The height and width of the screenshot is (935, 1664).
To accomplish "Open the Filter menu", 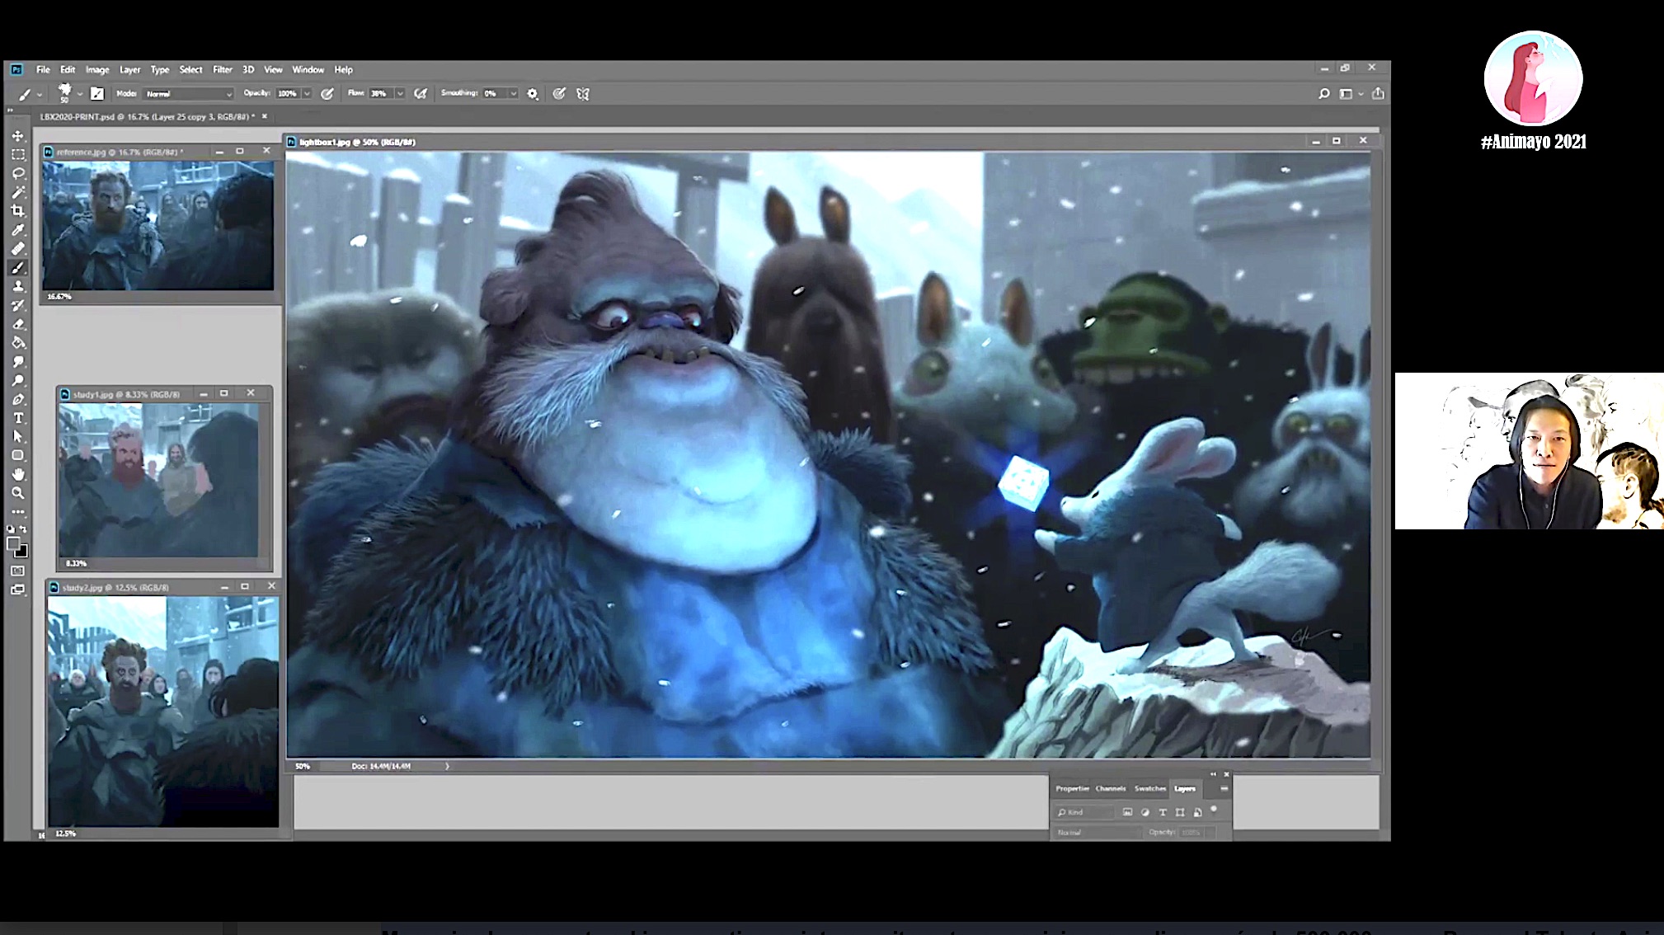I will pyautogui.click(x=223, y=70).
